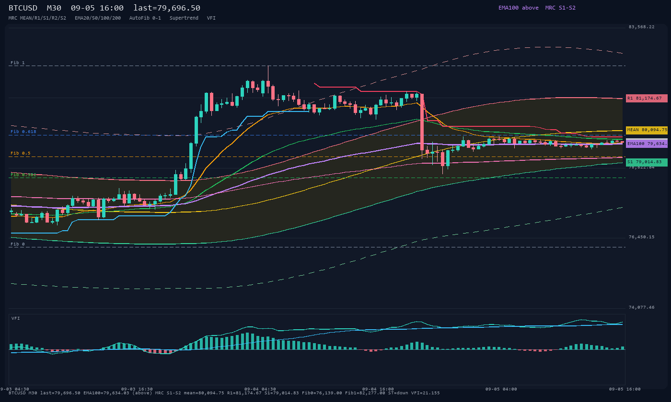Click the MRC MEAN/R1/S1/R2/S2 indicator label
671x402 pixels.
(x=37, y=18)
